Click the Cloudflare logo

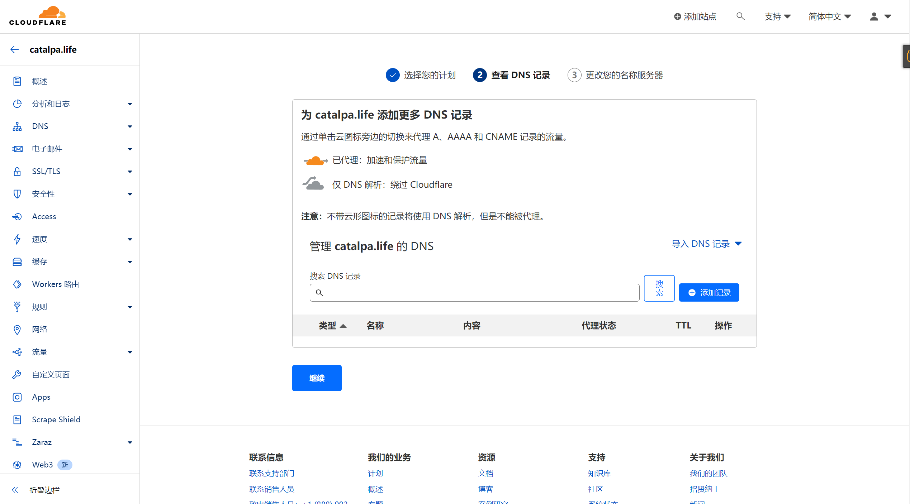pyautogui.click(x=38, y=16)
